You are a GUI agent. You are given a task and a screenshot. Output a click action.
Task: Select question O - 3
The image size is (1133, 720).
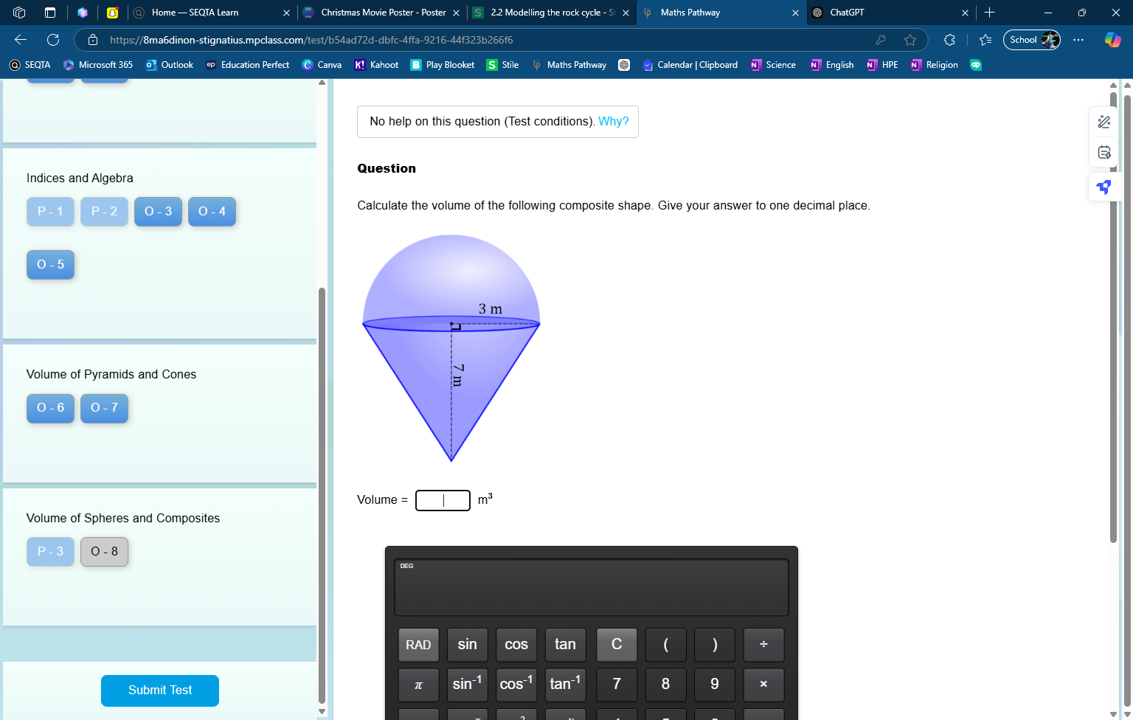(x=159, y=212)
